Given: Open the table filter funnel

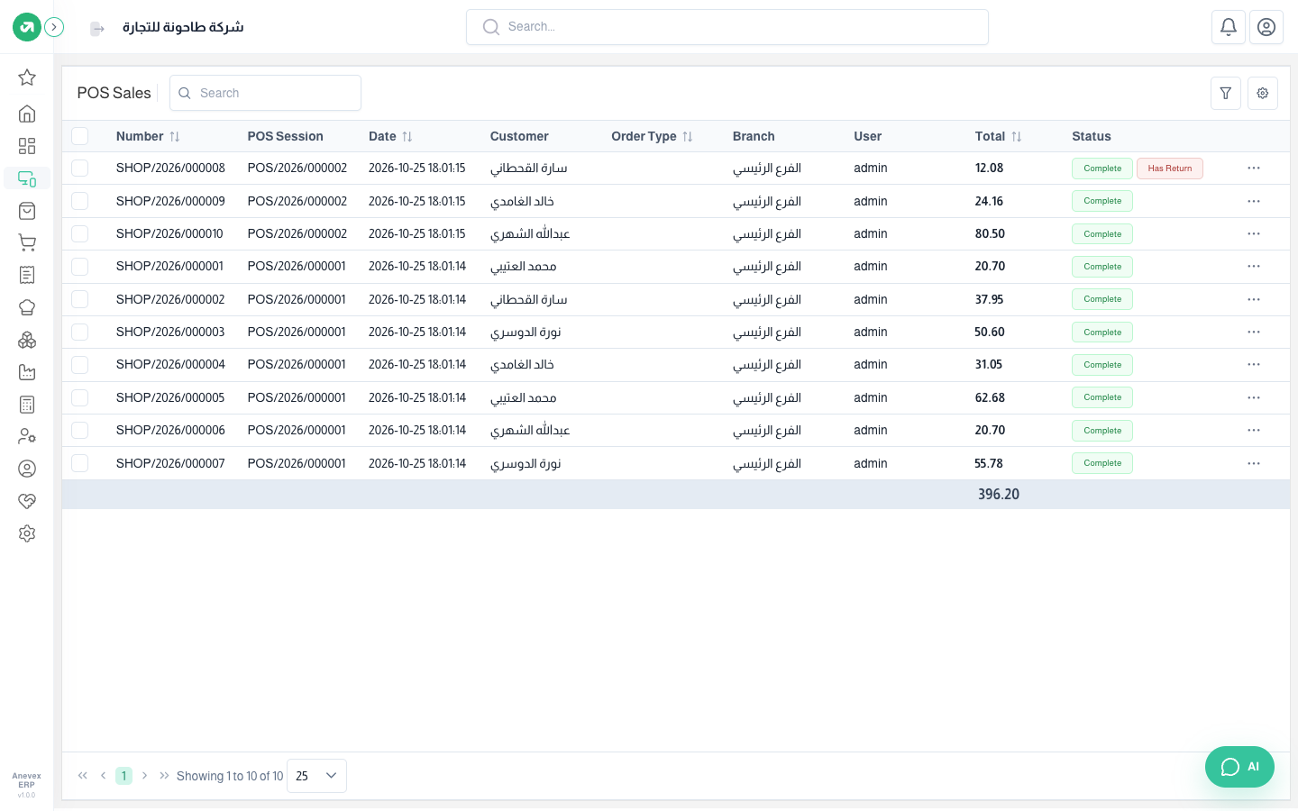Looking at the screenshot, I should (x=1226, y=93).
